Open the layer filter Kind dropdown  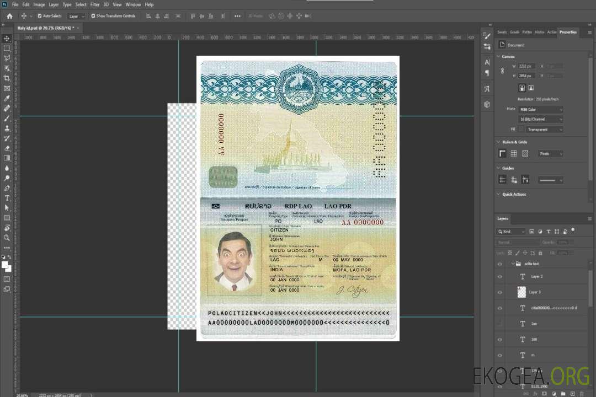click(x=511, y=232)
